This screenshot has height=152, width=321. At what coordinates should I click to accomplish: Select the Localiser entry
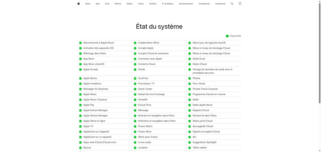pyautogui.click(x=143, y=148)
